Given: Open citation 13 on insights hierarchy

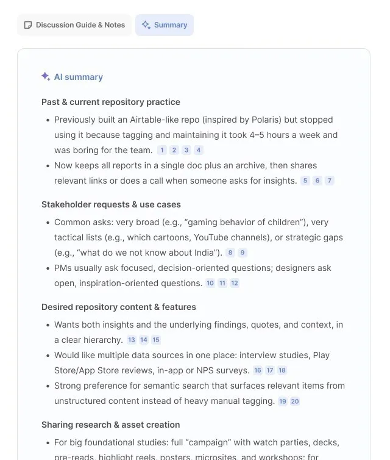Looking at the screenshot, I should click(x=132, y=340).
